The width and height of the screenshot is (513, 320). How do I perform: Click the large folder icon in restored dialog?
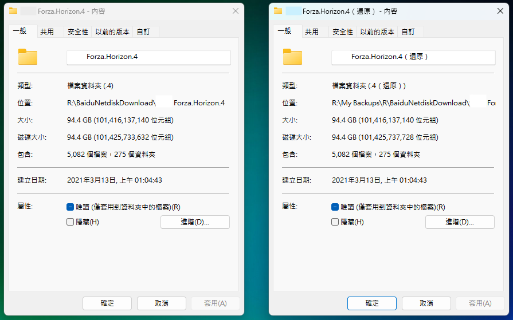click(292, 57)
